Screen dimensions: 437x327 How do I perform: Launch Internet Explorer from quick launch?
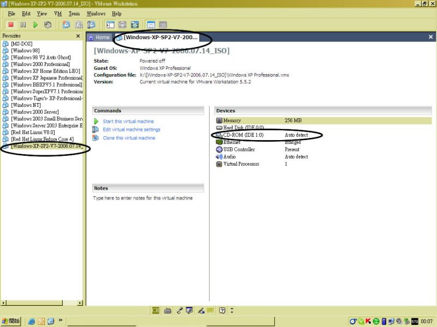(x=32, y=322)
